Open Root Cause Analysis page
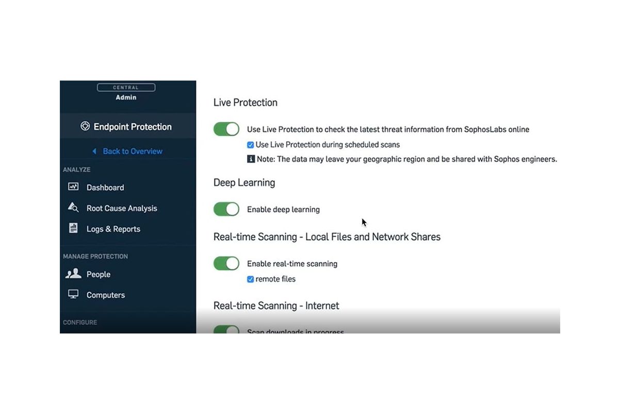619x413 pixels. tap(122, 208)
